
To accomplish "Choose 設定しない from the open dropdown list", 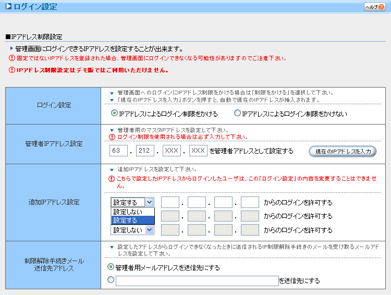I will tap(132, 212).
